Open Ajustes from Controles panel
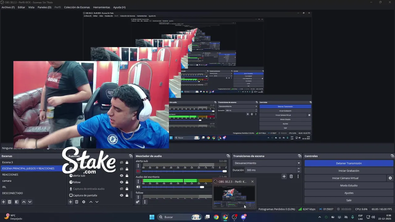 click(x=349, y=193)
